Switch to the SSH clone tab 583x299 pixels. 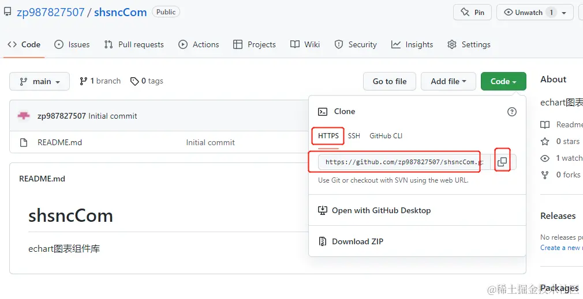[354, 136]
